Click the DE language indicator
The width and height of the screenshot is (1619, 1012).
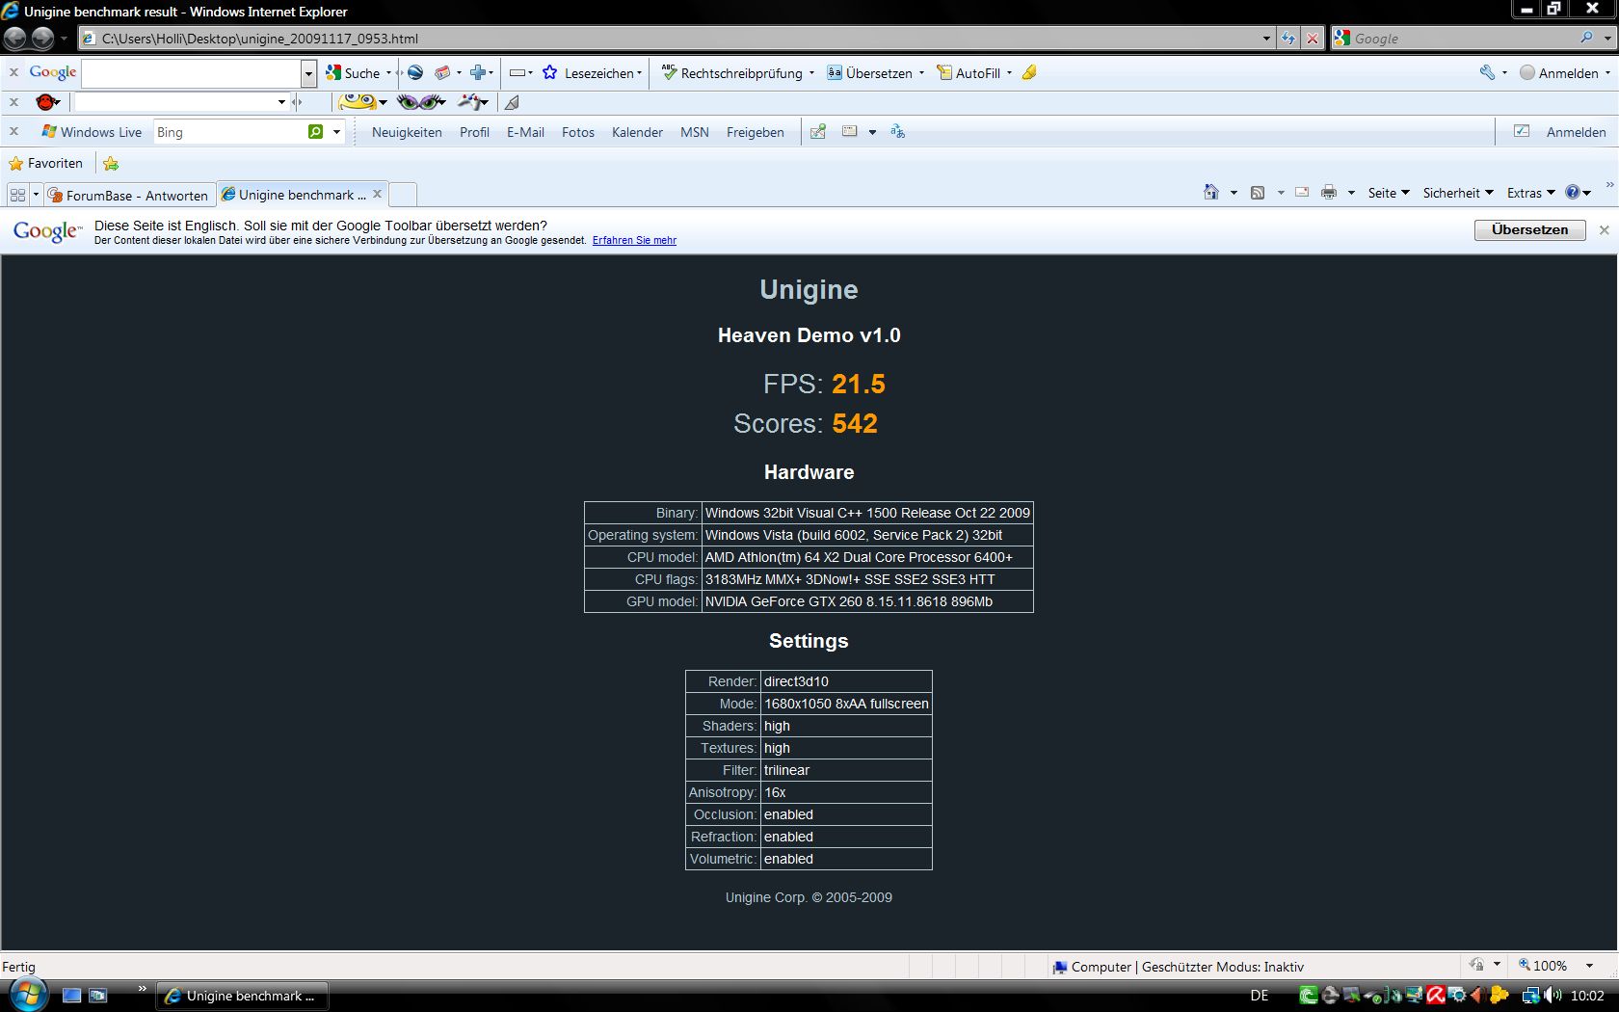tap(1260, 996)
